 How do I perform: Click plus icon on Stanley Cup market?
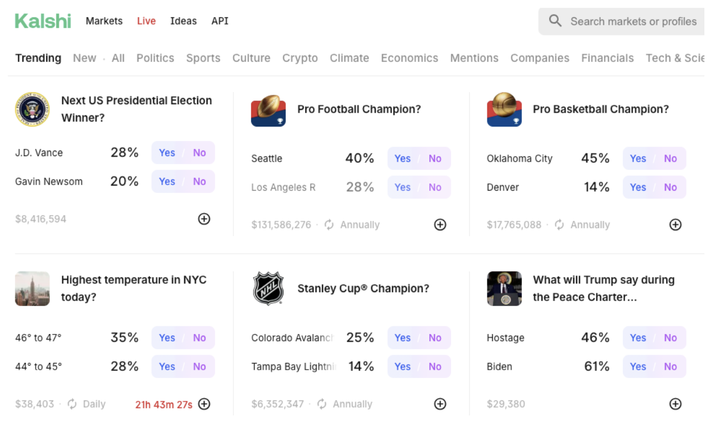(x=440, y=404)
